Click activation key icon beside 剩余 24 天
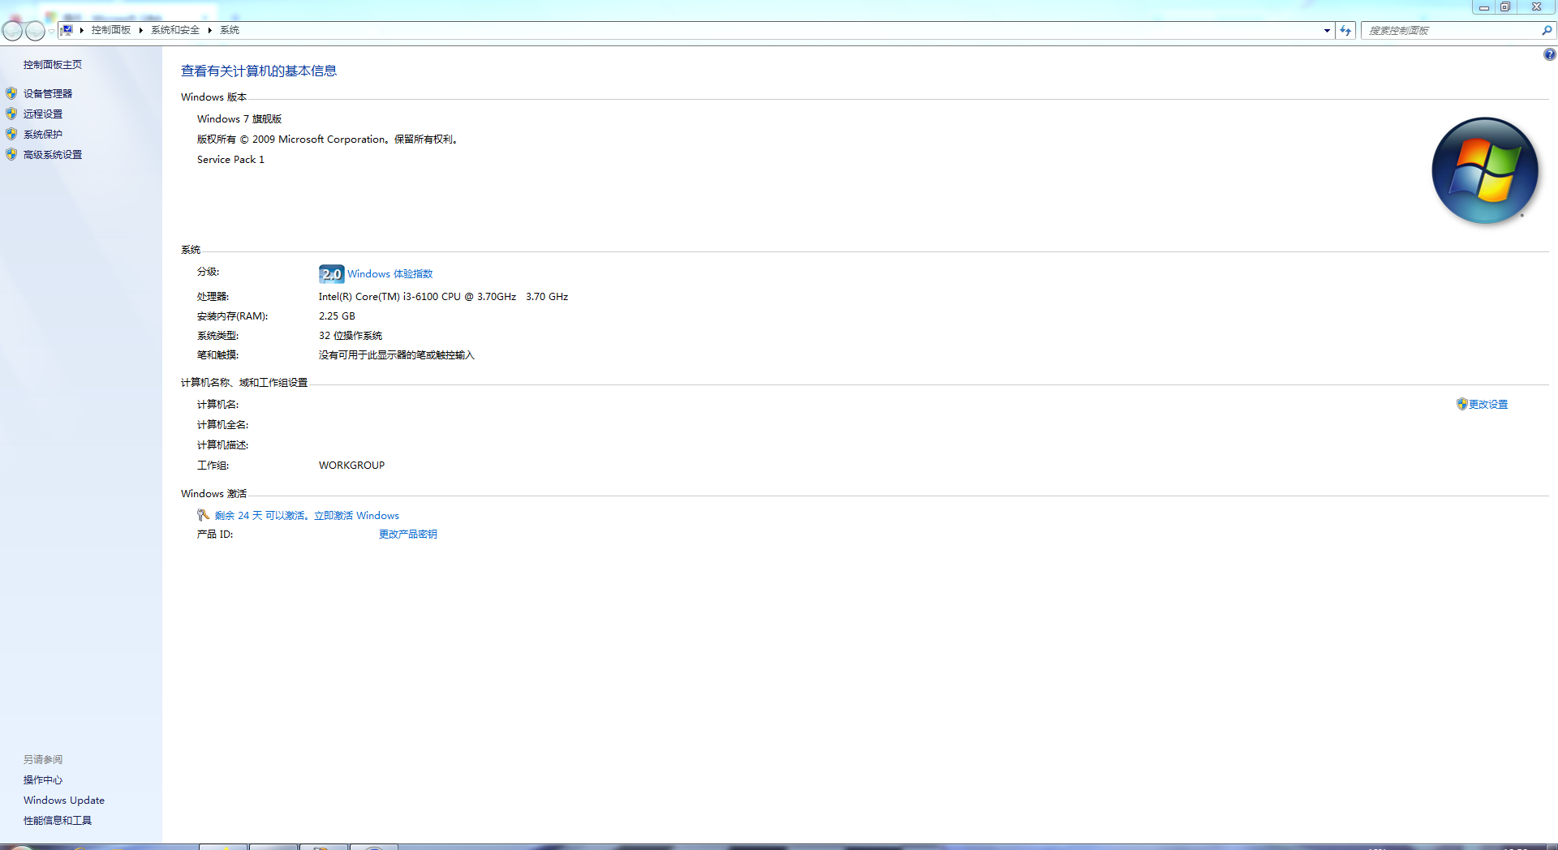The height and width of the screenshot is (850, 1558). point(203,515)
